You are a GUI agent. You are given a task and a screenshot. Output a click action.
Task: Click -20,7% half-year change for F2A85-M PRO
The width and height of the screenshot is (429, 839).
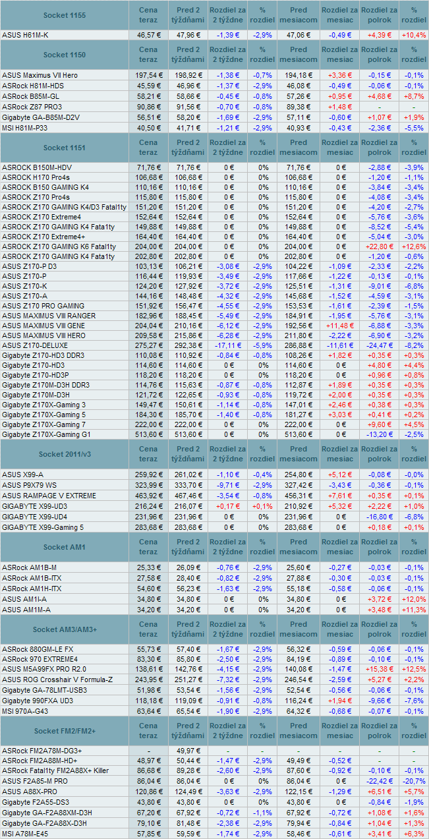pyautogui.click(x=413, y=780)
